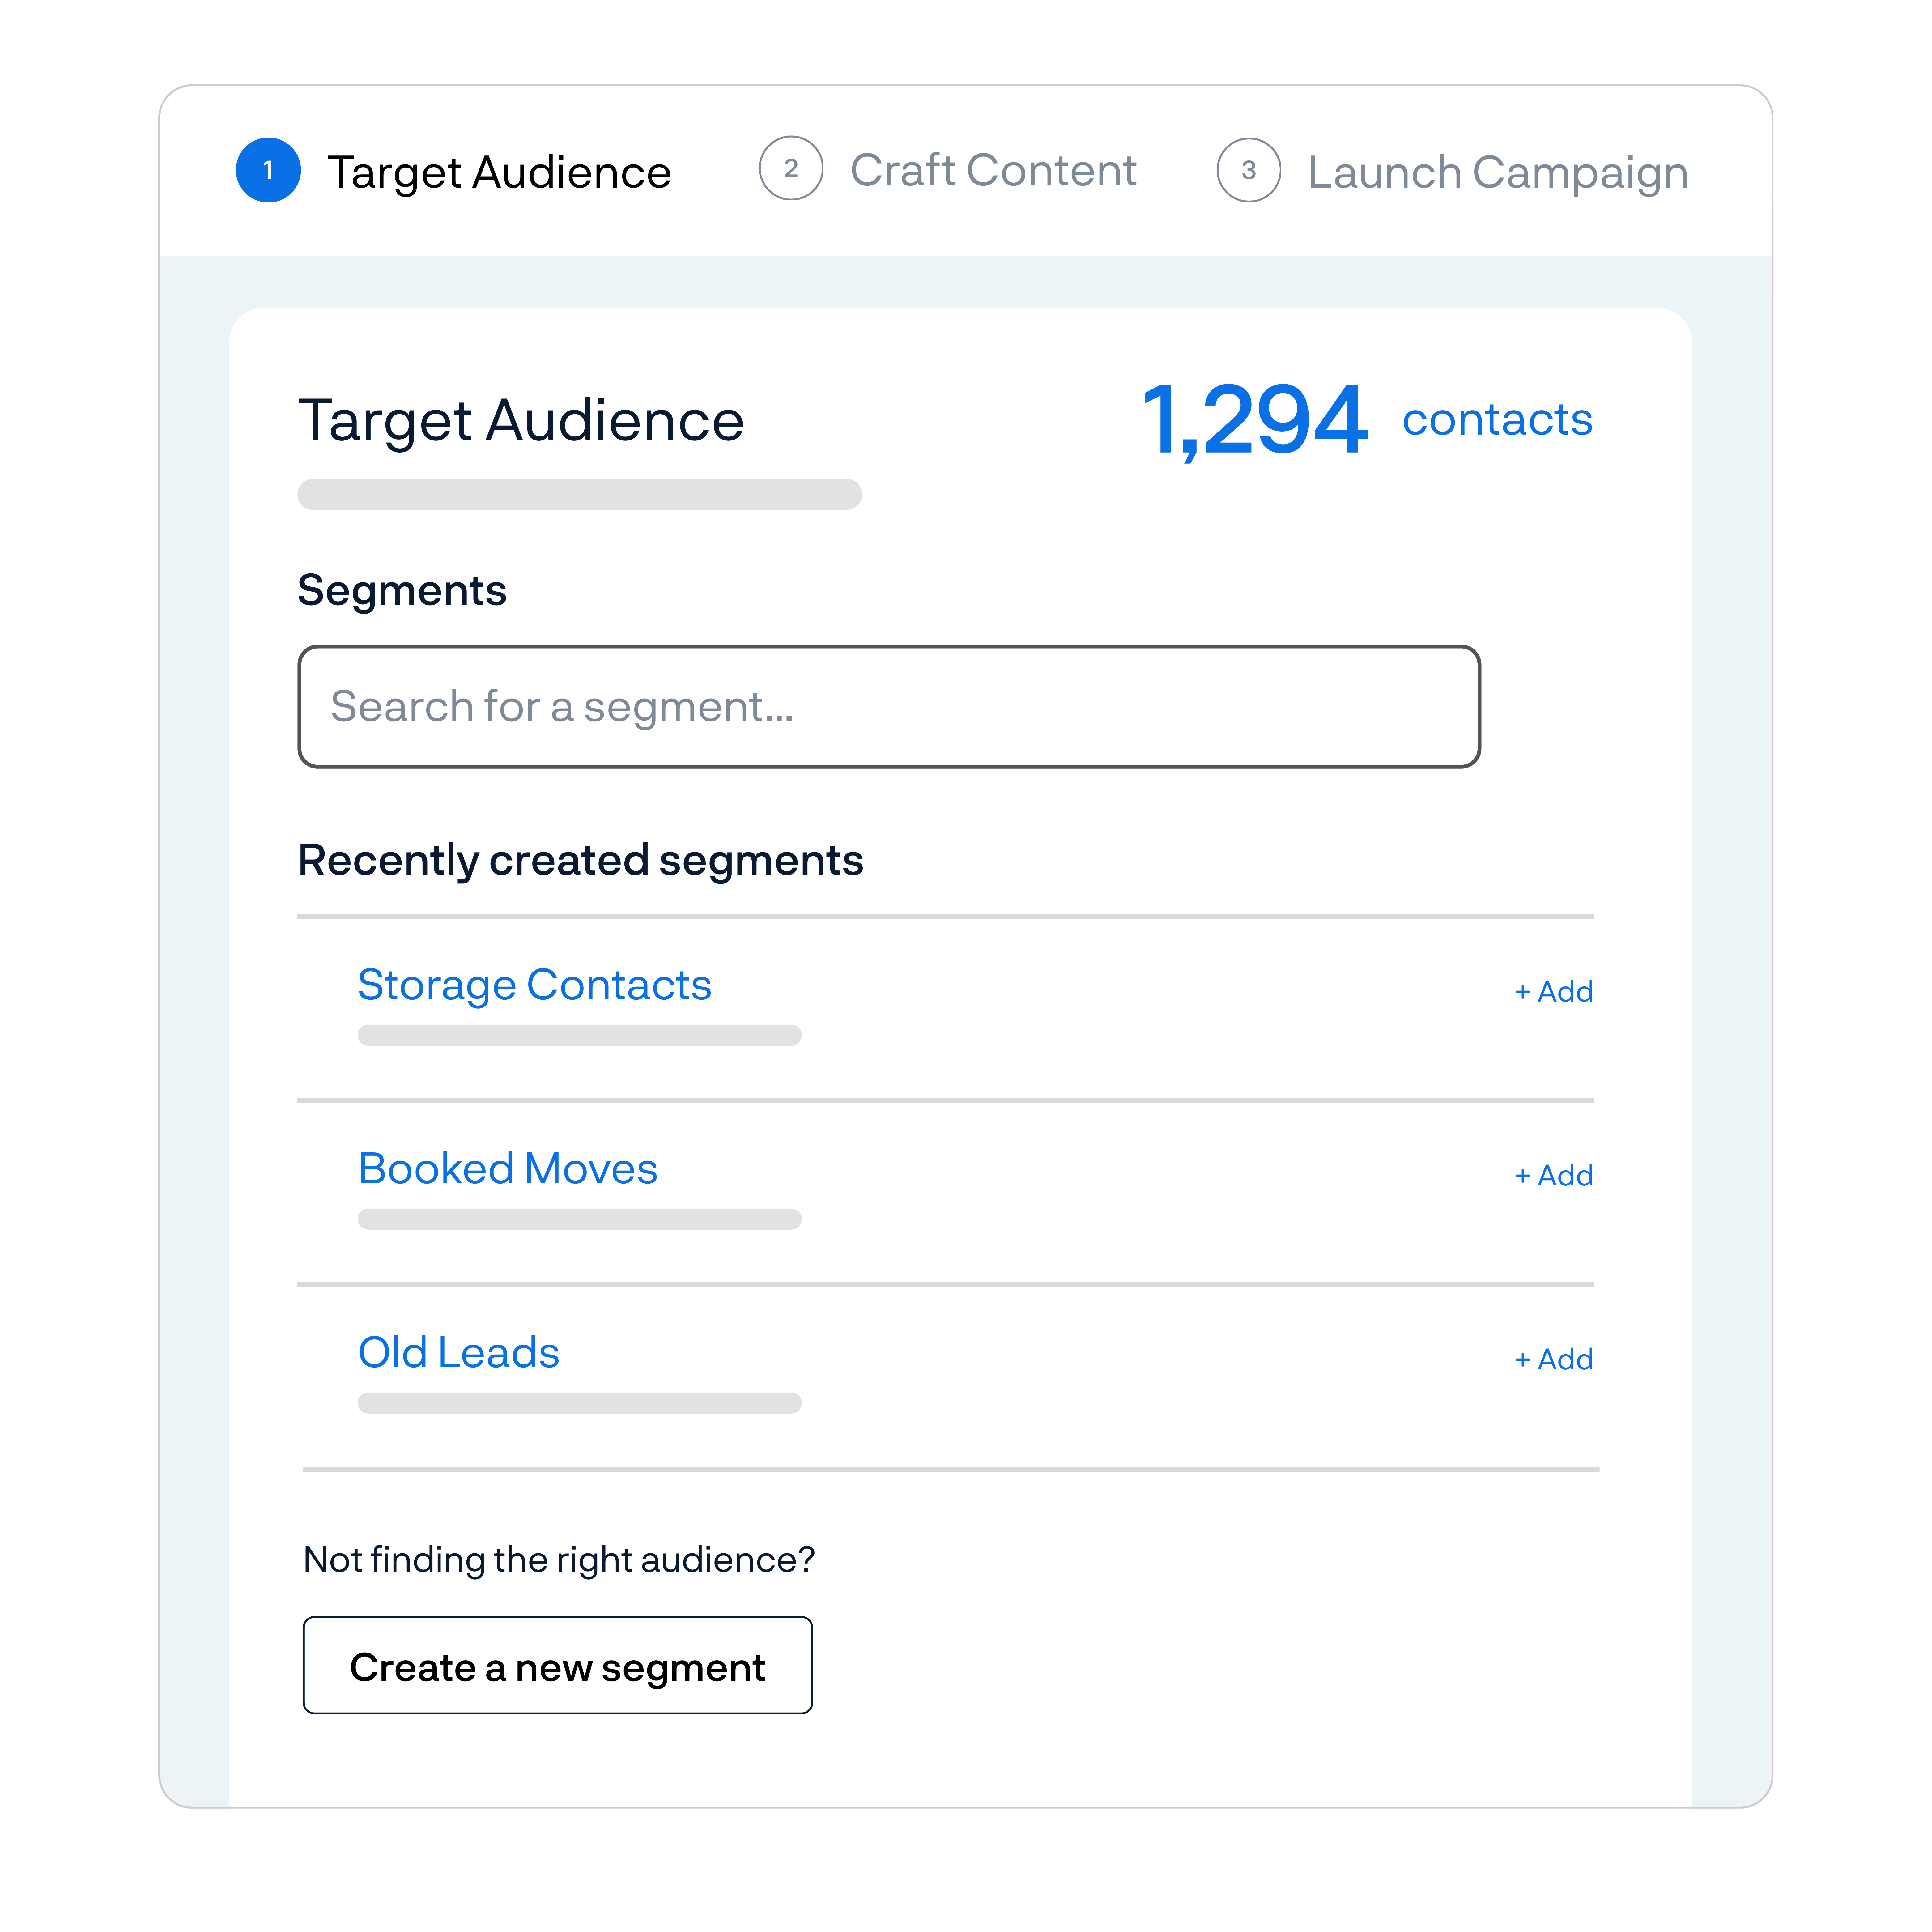Open the Booked Moves segment

(508, 1168)
